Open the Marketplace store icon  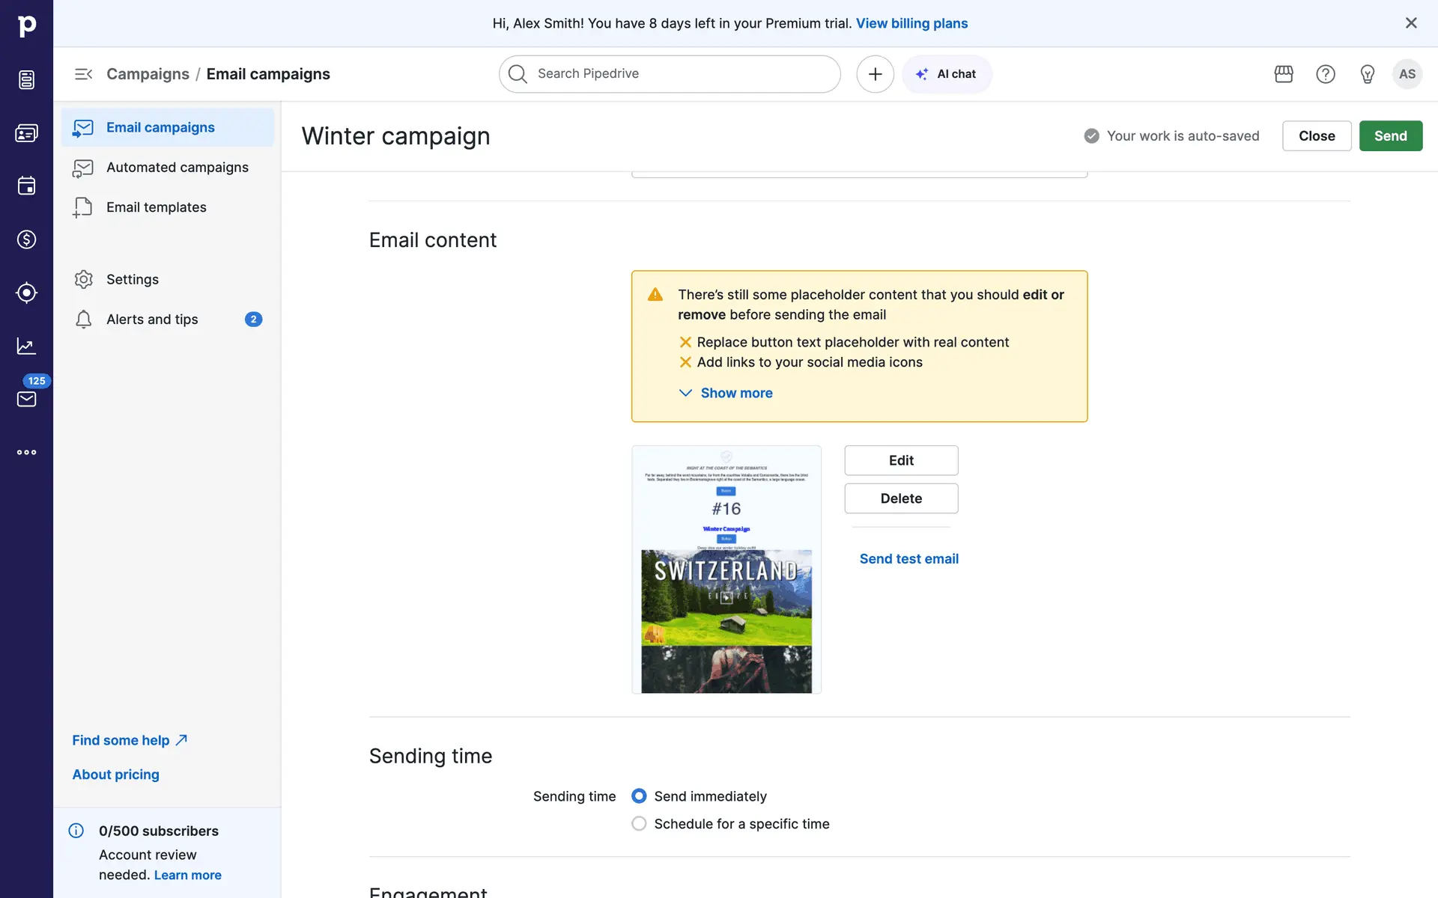(1284, 74)
